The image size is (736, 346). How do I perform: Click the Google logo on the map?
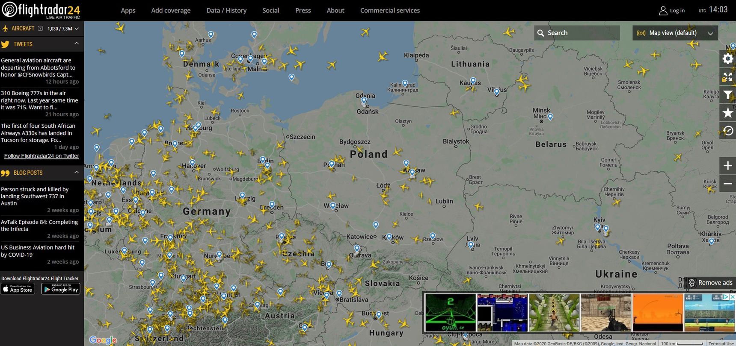103,340
